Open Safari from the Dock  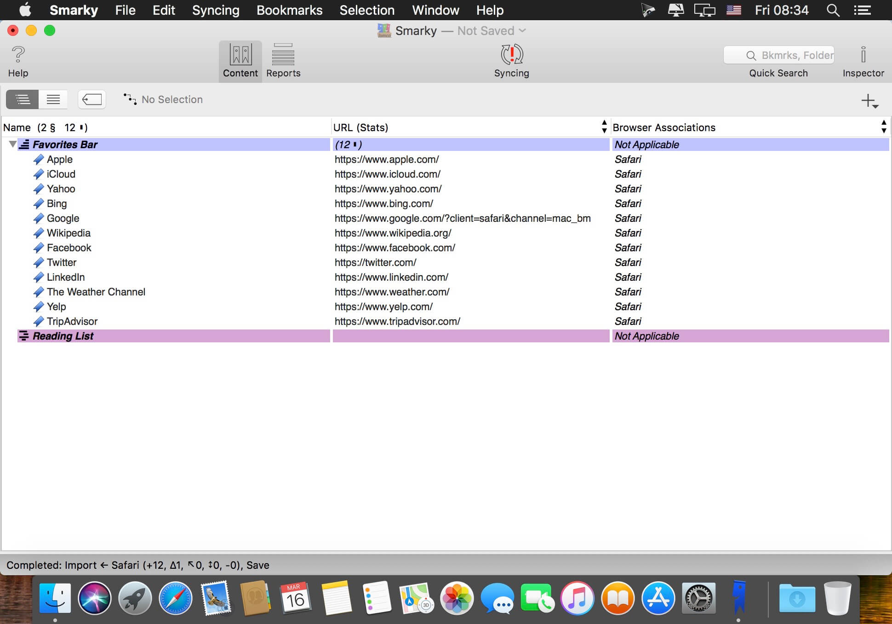coord(175,598)
